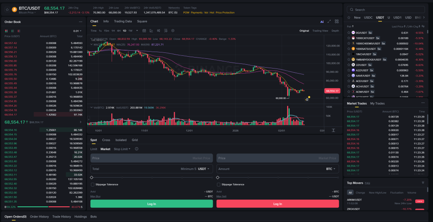The width and height of the screenshot is (433, 222).
Task: Select Cross margin tab
Action: pos(106,140)
